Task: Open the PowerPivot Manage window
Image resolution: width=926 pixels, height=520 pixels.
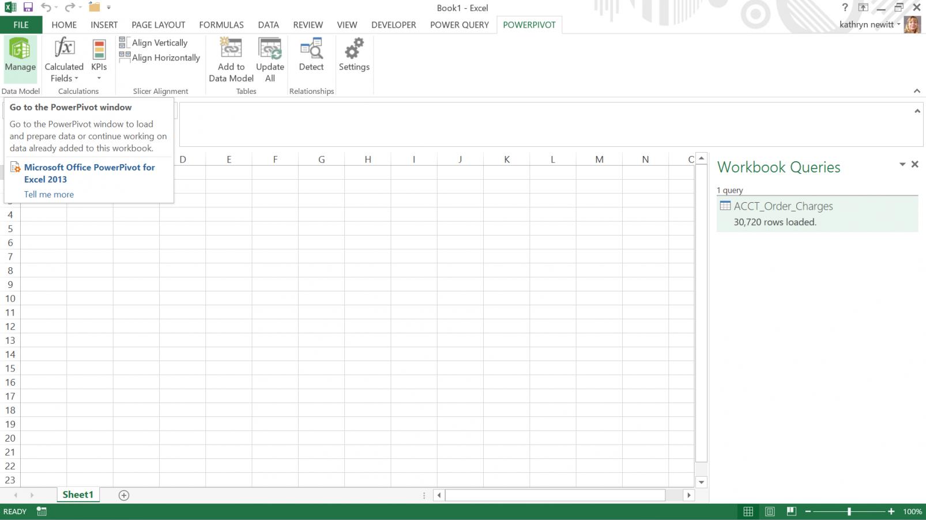Action: pos(20,59)
